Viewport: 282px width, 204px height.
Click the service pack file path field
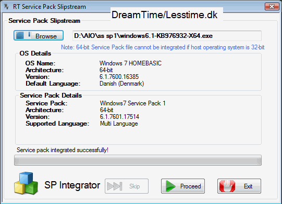[167, 36]
